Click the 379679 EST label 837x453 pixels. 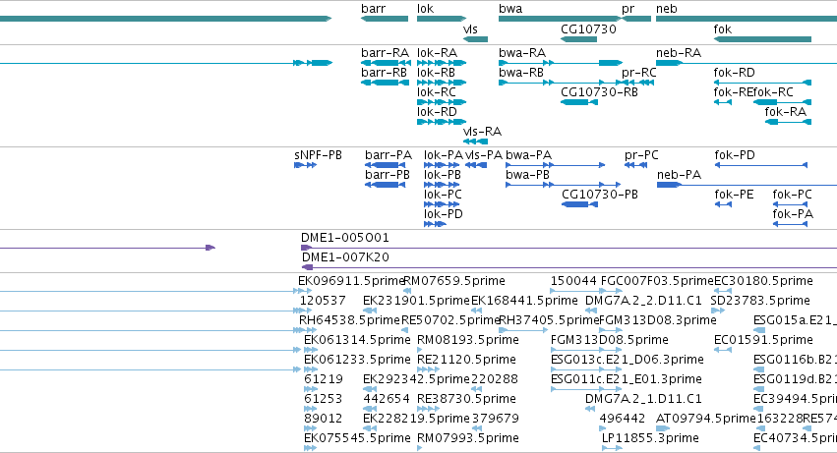coord(496,420)
